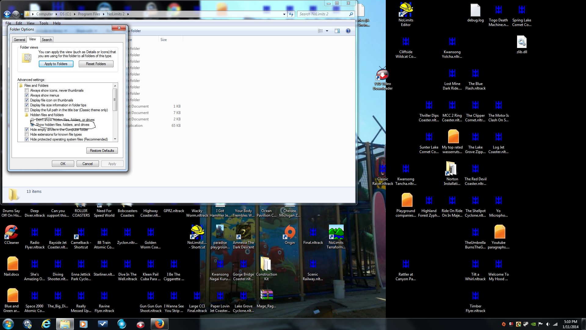Image resolution: width=586 pixels, height=330 pixels.
Task: Click Advanced settings scrollbar down arrow
Action: click(115, 139)
